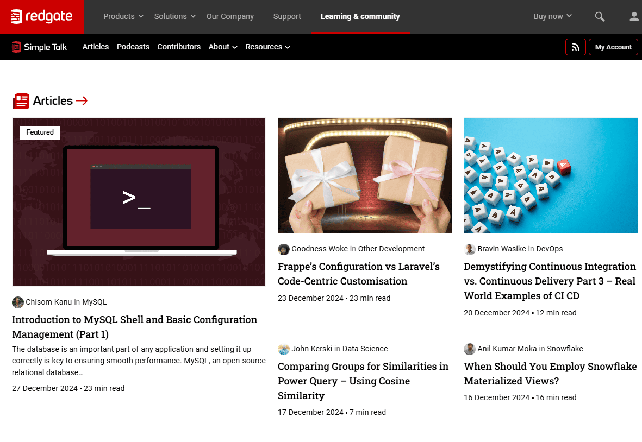Image resolution: width=642 pixels, height=442 pixels.
Task: Click author name Goodness Woke
Action: (x=320, y=249)
